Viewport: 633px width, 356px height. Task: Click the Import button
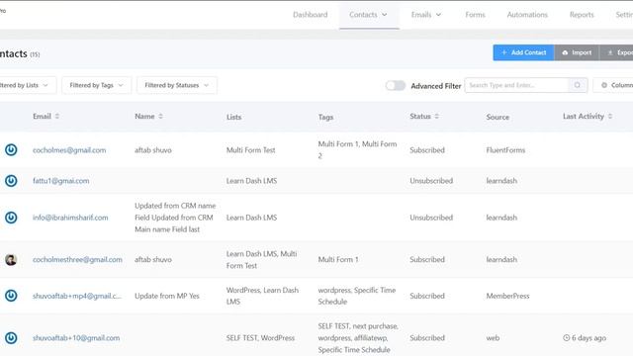click(577, 52)
